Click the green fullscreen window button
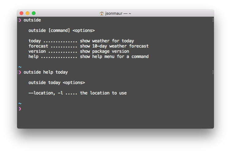 [34, 13]
